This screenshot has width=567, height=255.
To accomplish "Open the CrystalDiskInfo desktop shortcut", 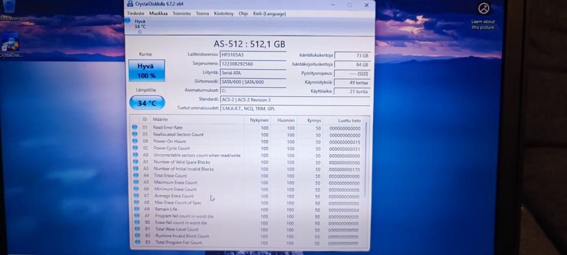I will click(x=11, y=45).
